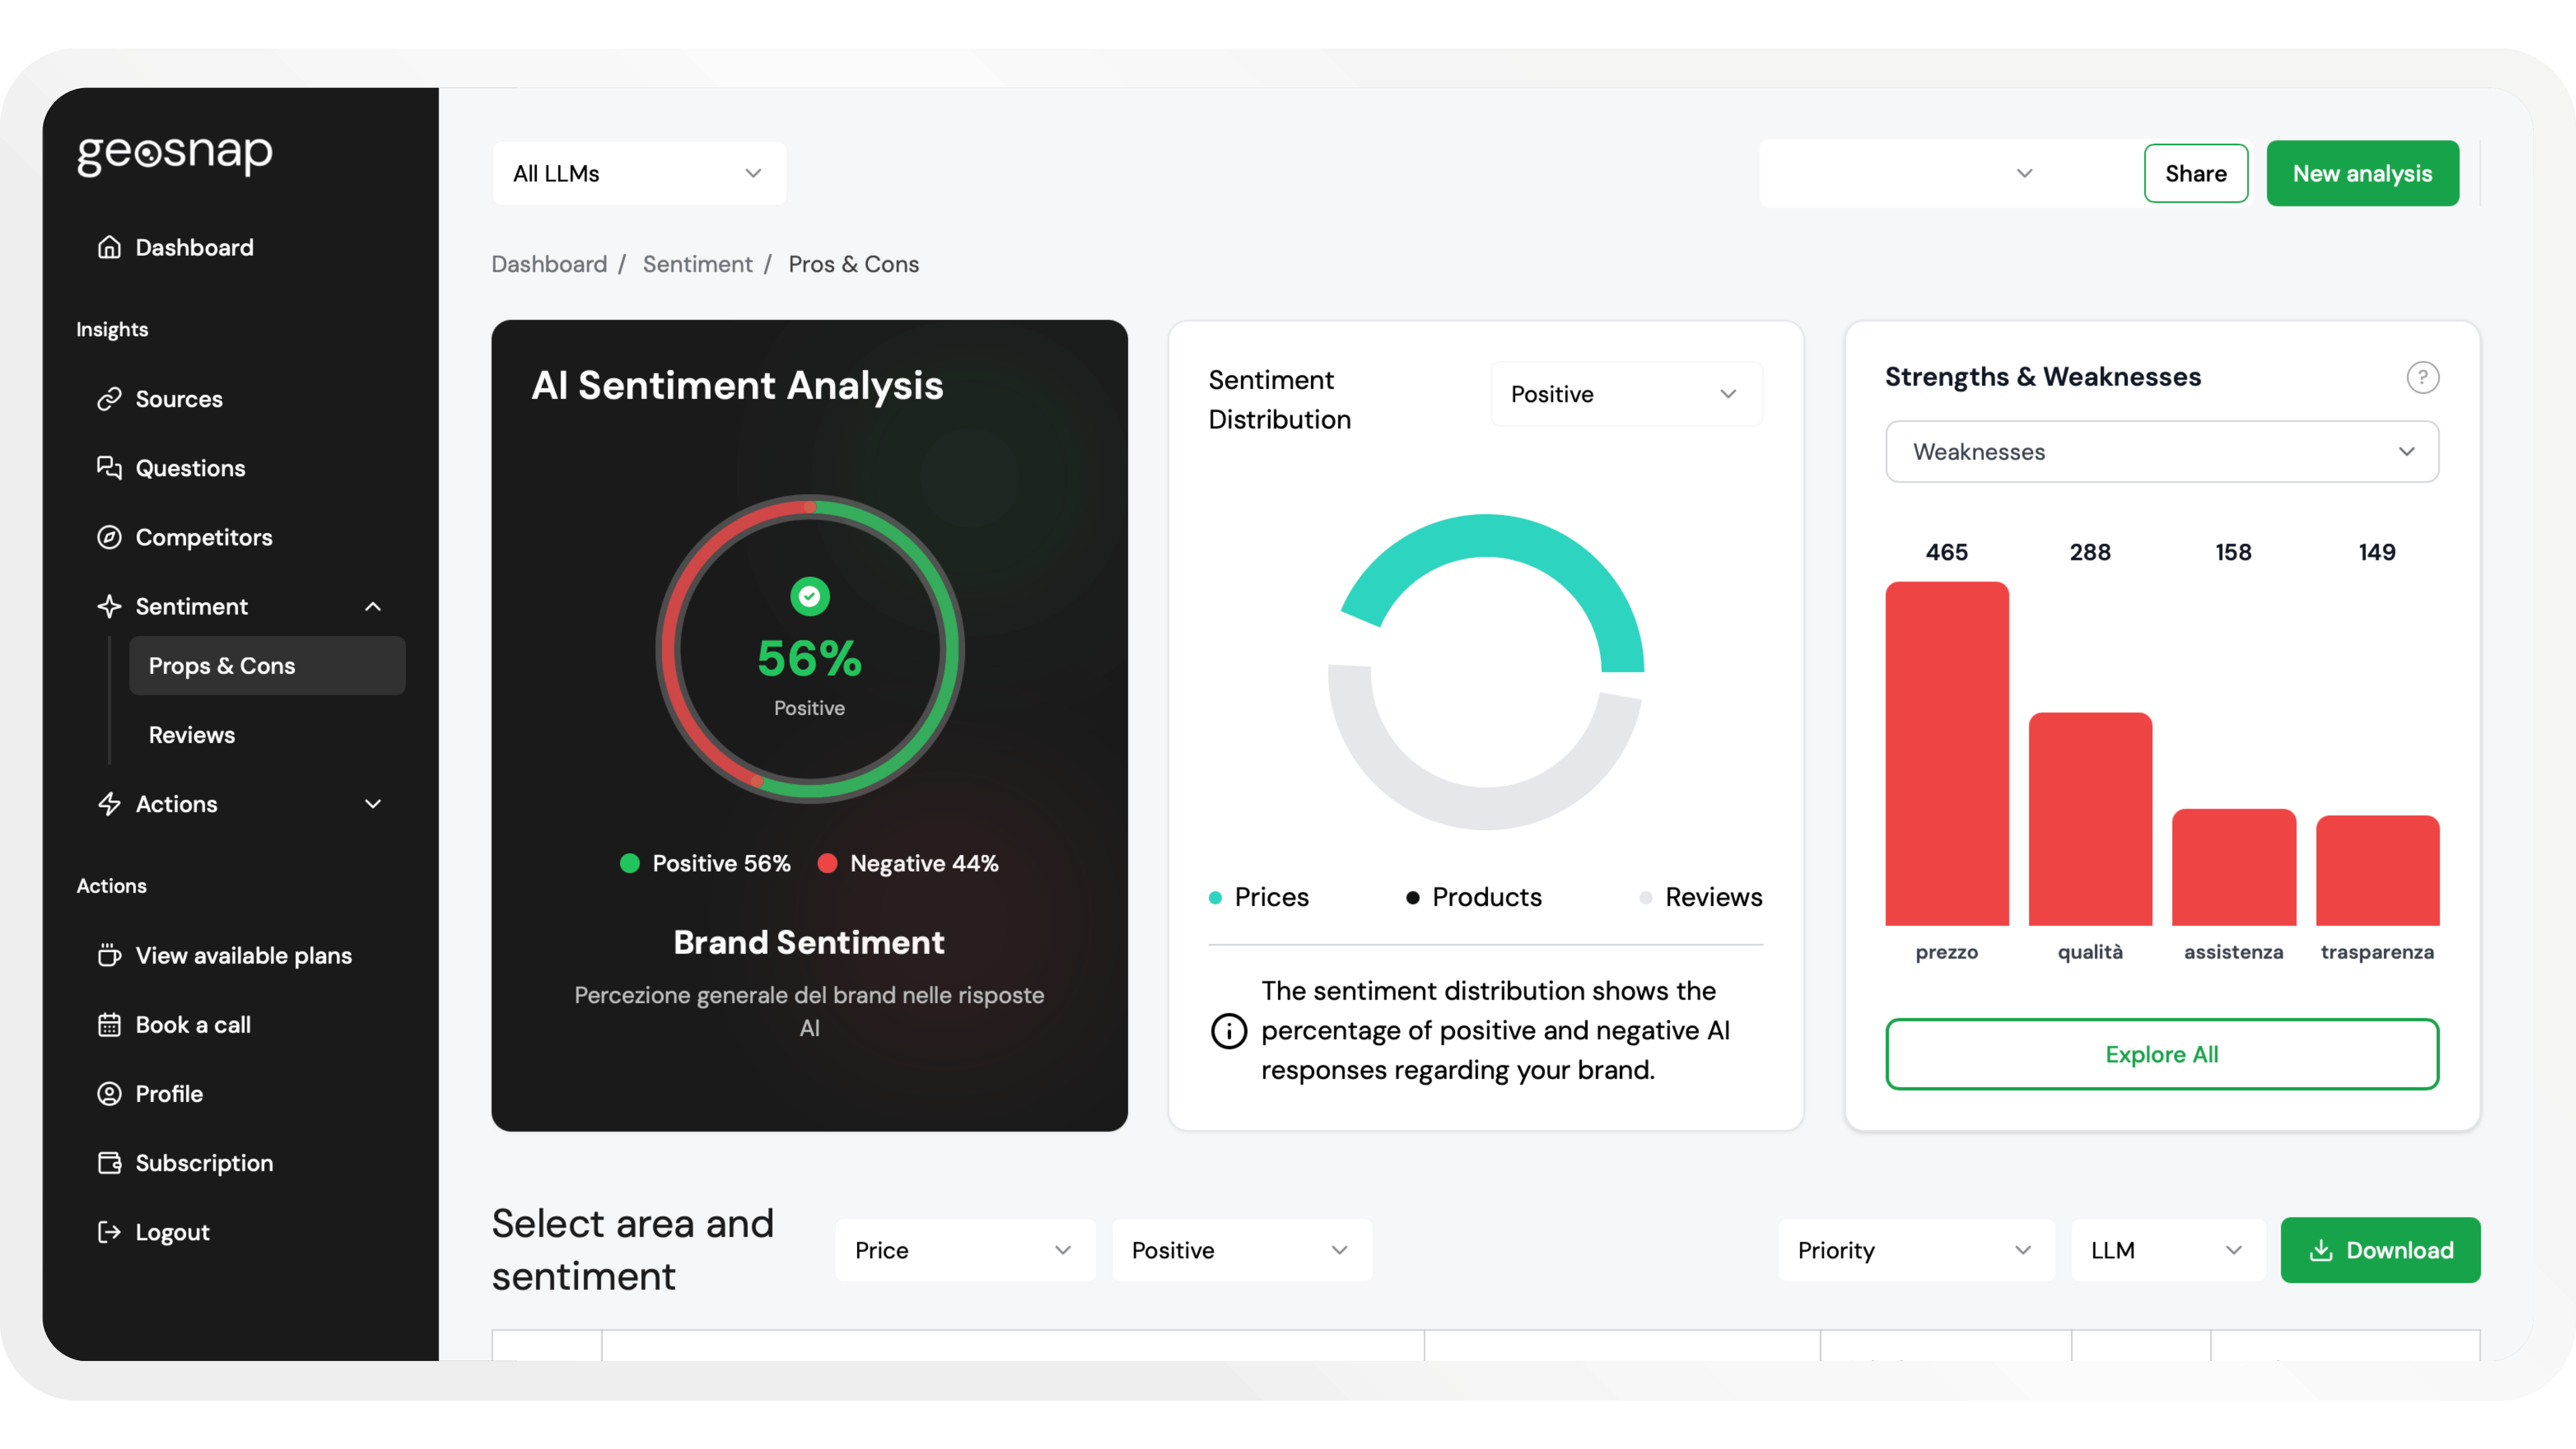Click the Questions chat icon
The width and height of the screenshot is (2576, 1449).
point(109,468)
